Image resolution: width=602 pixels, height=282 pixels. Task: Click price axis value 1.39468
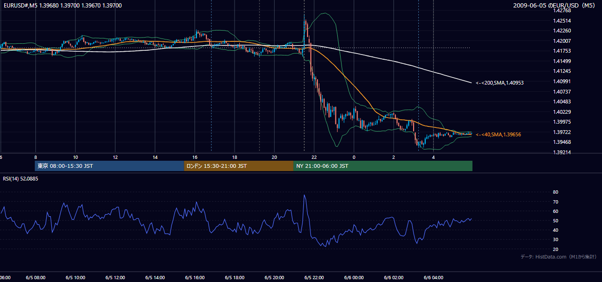(562, 142)
